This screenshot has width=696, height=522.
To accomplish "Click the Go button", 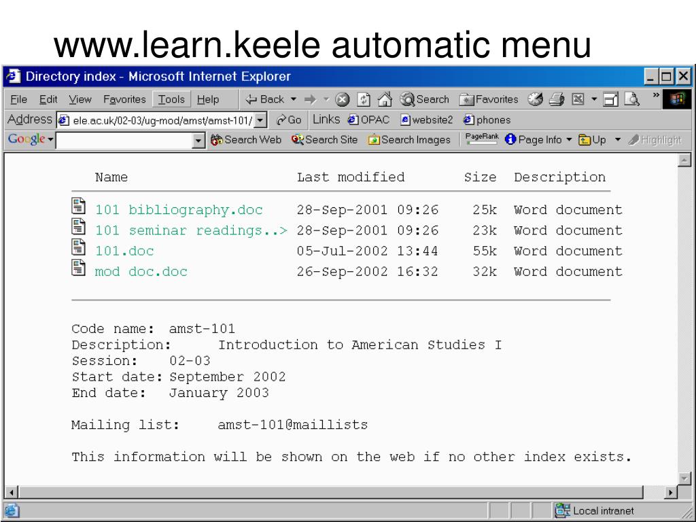I will [288, 120].
